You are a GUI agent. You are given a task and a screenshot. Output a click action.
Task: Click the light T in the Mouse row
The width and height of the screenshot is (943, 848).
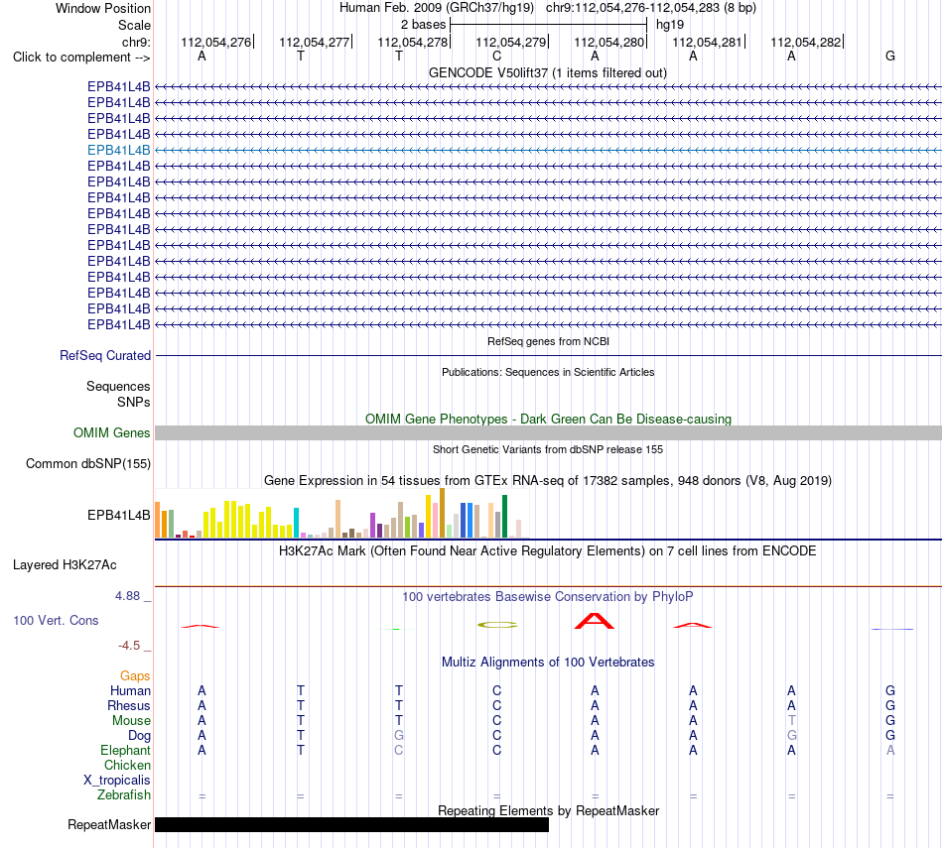click(x=791, y=721)
